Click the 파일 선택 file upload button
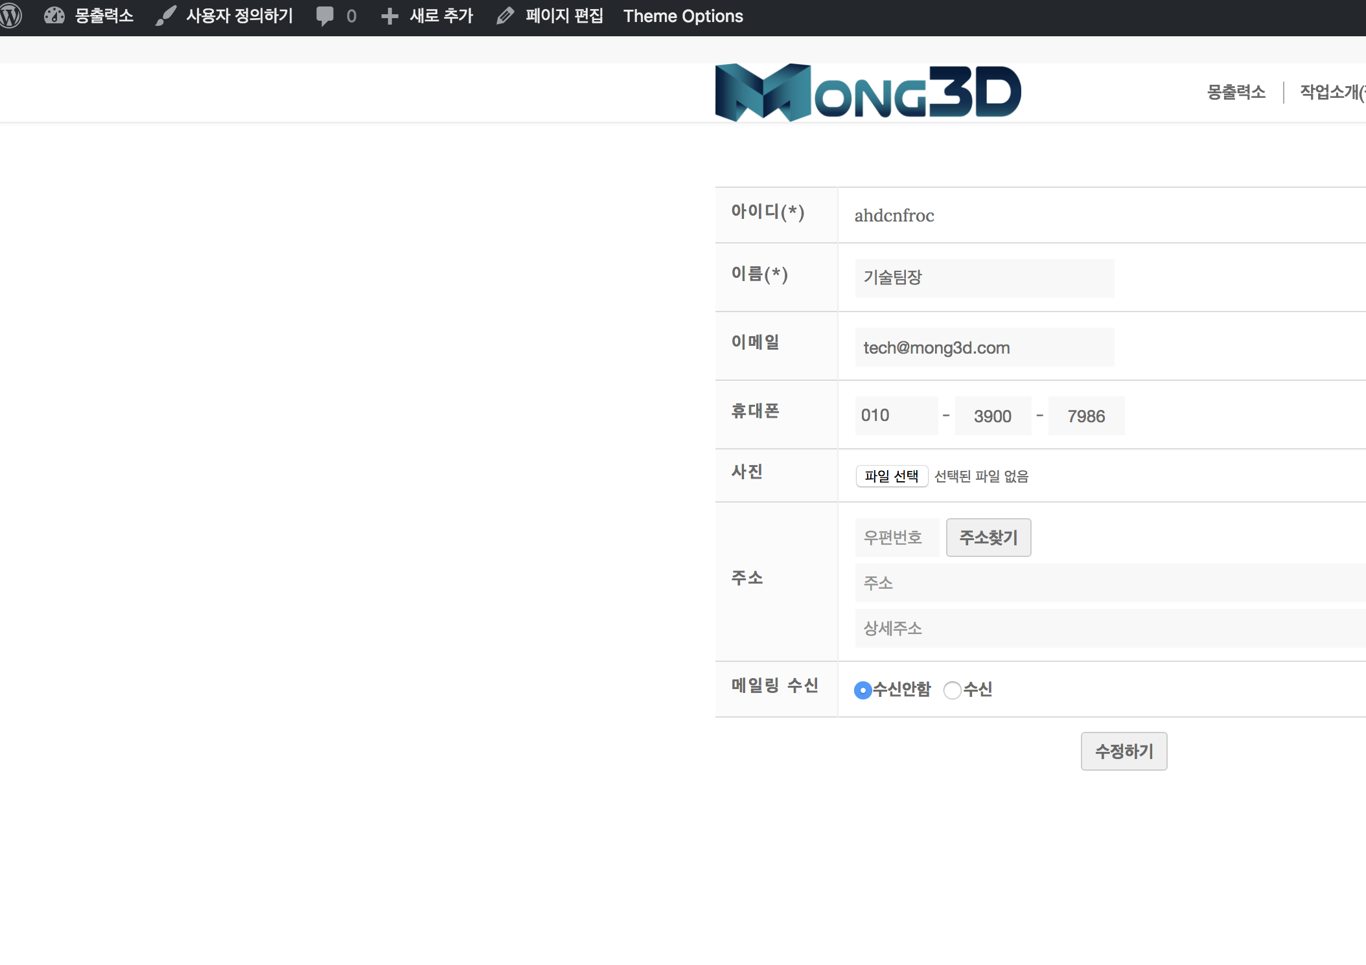This screenshot has height=965, width=1366. pyautogui.click(x=892, y=476)
